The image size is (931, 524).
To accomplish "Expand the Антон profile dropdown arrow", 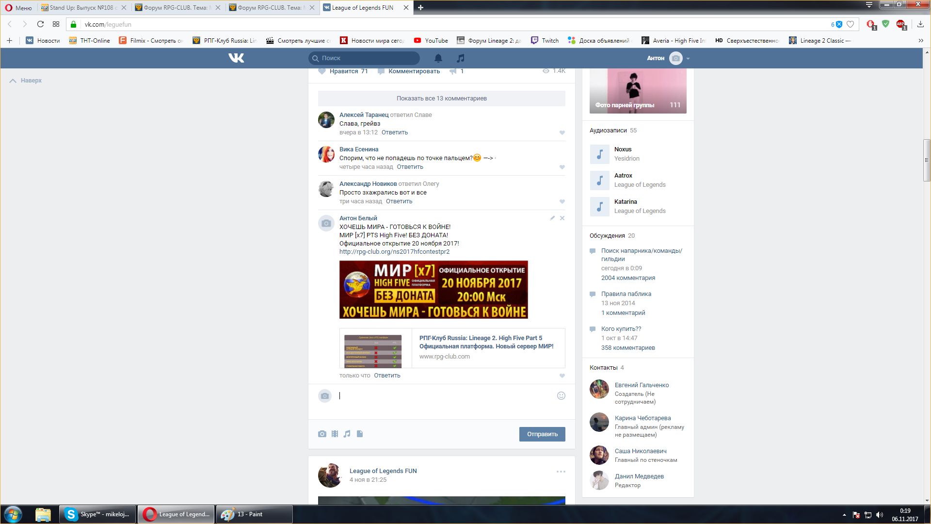I will click(688, 59).
